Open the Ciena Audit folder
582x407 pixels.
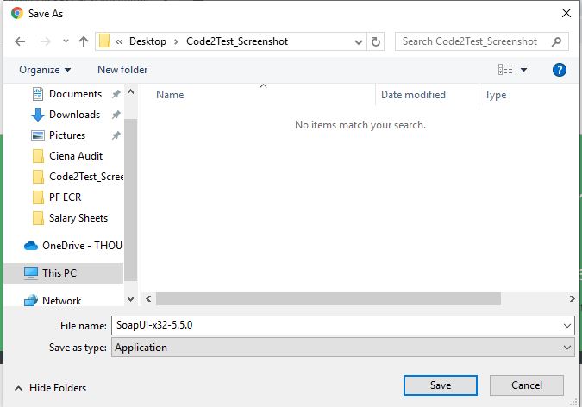(x=76, y=156)
